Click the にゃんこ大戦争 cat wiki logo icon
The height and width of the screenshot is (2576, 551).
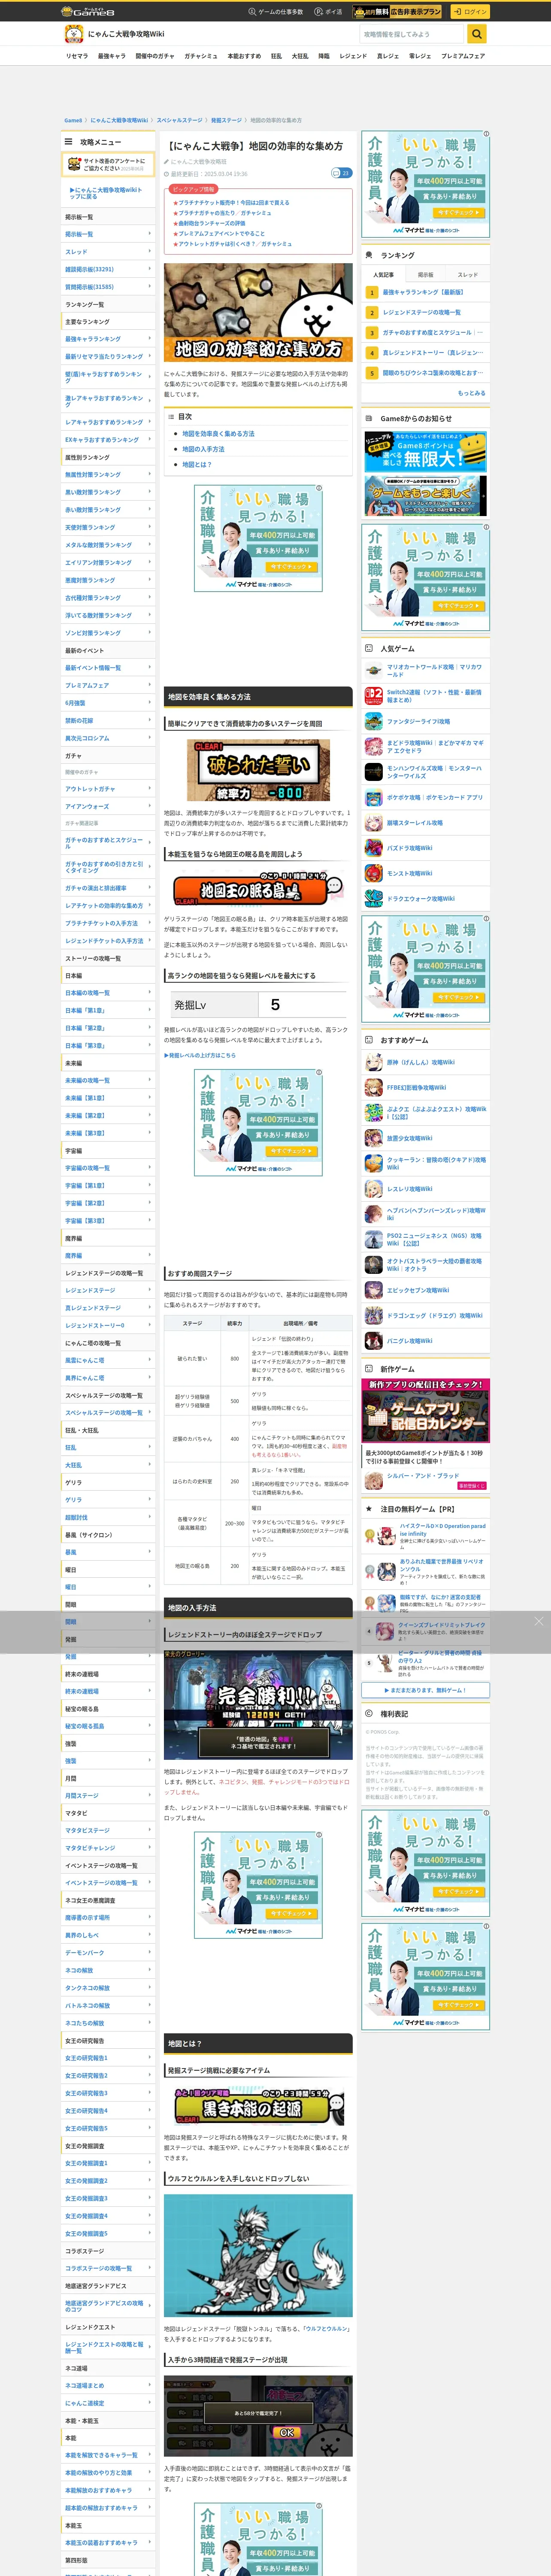(x=74, y=34)
